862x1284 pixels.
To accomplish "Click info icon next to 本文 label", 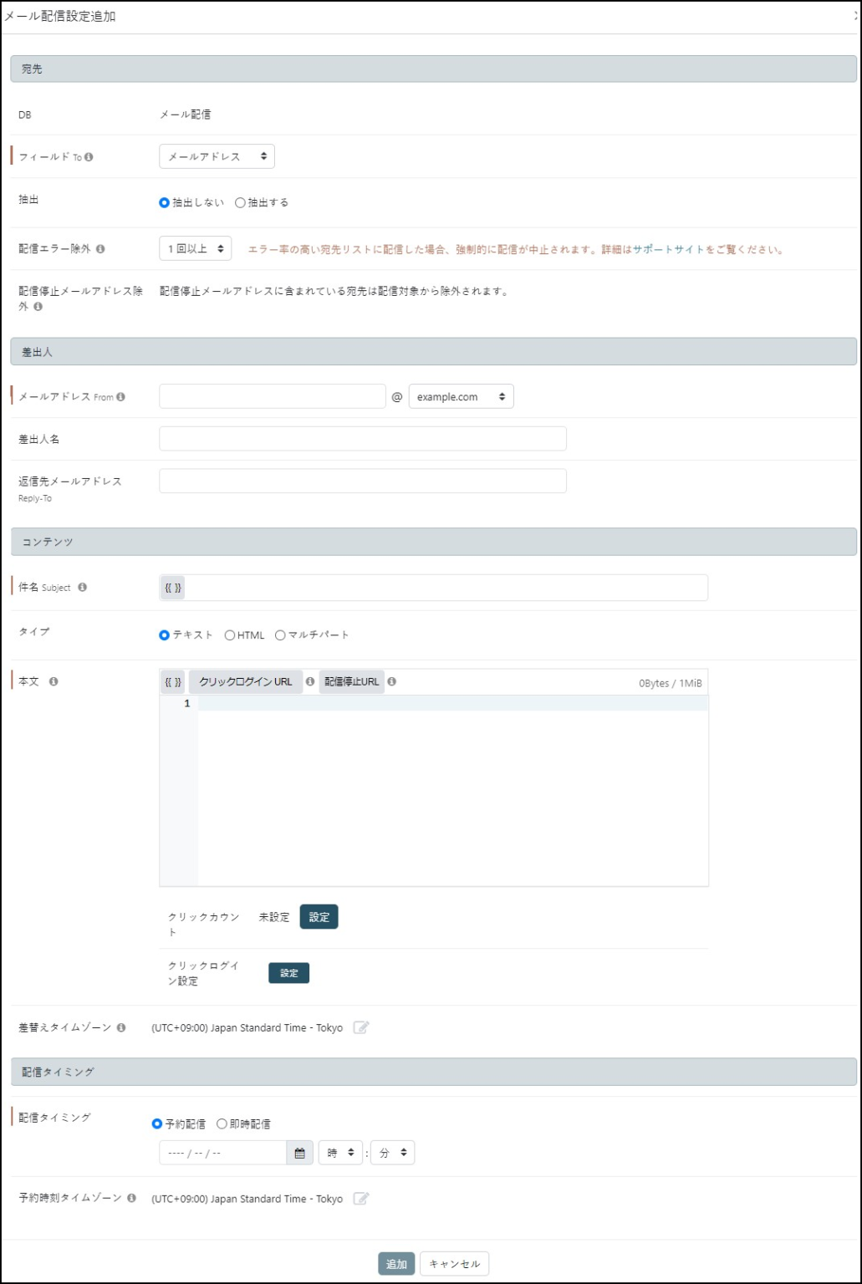I will [x=54, y=681].
